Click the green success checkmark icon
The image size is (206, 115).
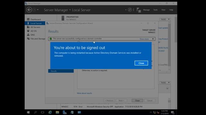click(x=51, y=39)
